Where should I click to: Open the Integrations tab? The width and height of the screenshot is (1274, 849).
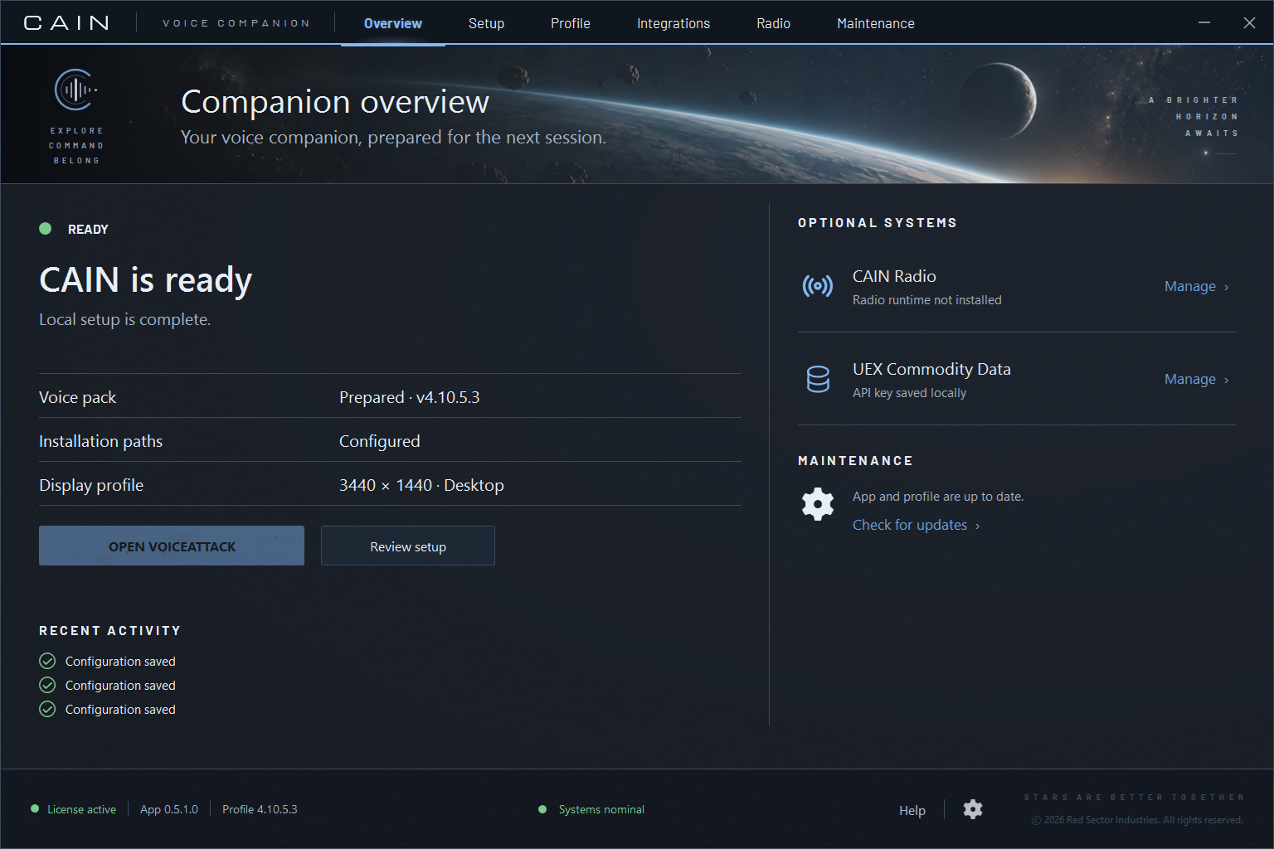(673, 23)
